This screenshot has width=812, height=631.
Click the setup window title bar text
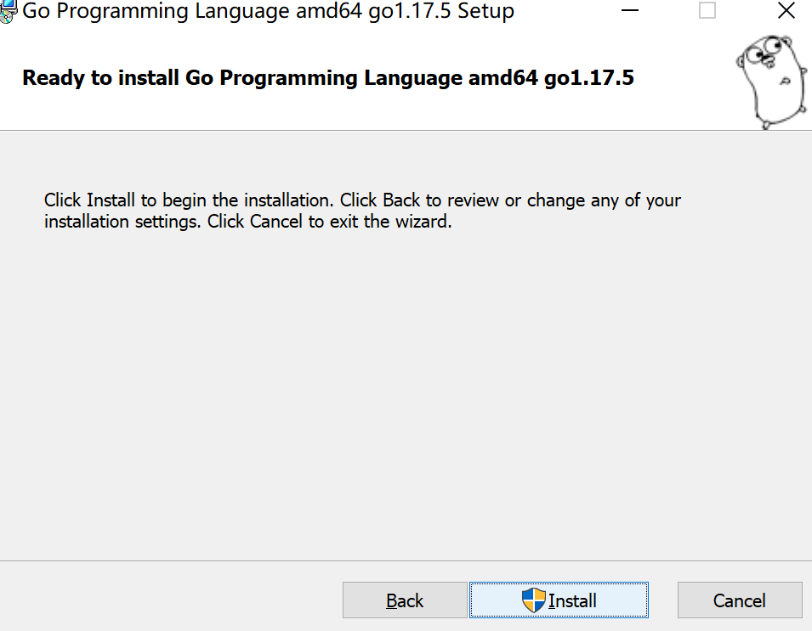point(268,12)
